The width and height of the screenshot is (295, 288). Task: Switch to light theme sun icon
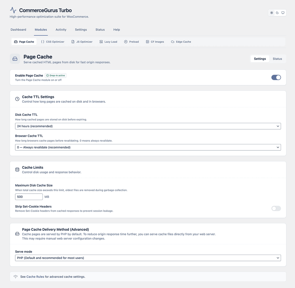272,13
